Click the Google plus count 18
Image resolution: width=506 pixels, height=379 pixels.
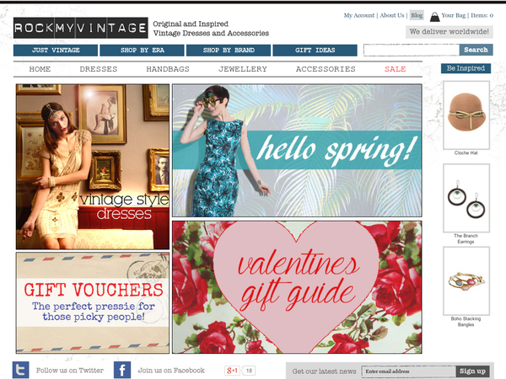click(x=249, y=371)
